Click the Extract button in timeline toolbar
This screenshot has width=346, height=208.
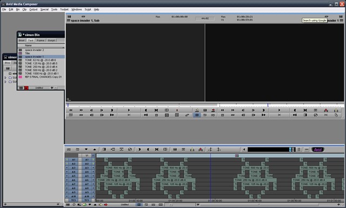tap(183, 149)
